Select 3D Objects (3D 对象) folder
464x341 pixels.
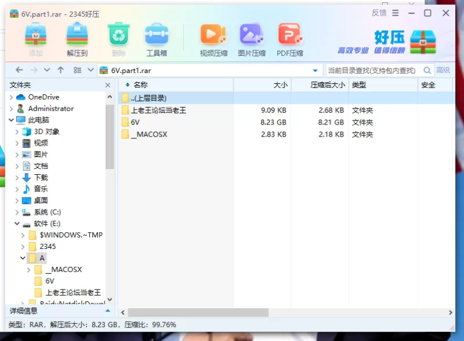(46, 131)
